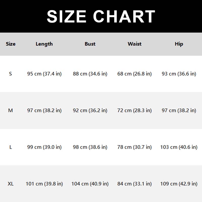
Task: Select the 103 cm (40.6 in) hip cell
Action: pyautogui.click(x=179, y=147)
